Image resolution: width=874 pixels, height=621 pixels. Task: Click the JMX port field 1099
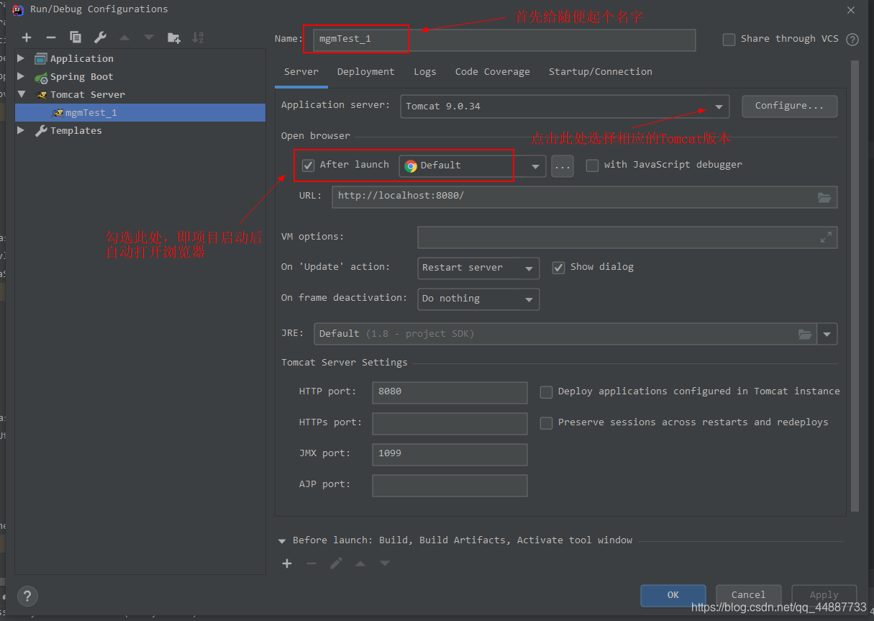(x=450, y=454)
